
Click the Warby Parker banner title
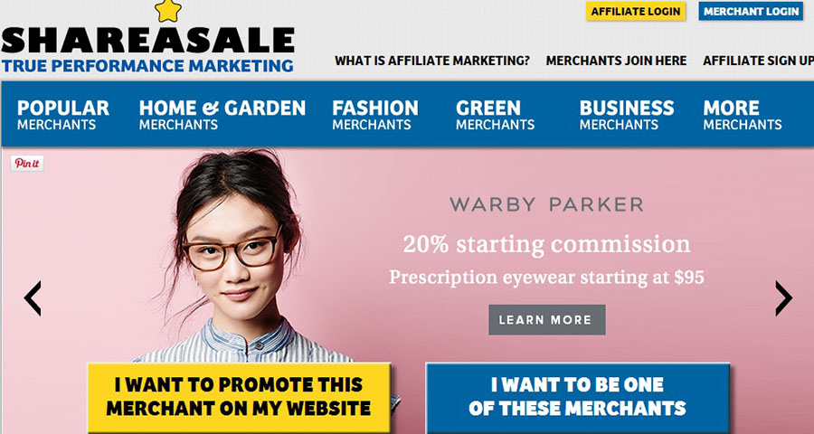pos(546,204)
